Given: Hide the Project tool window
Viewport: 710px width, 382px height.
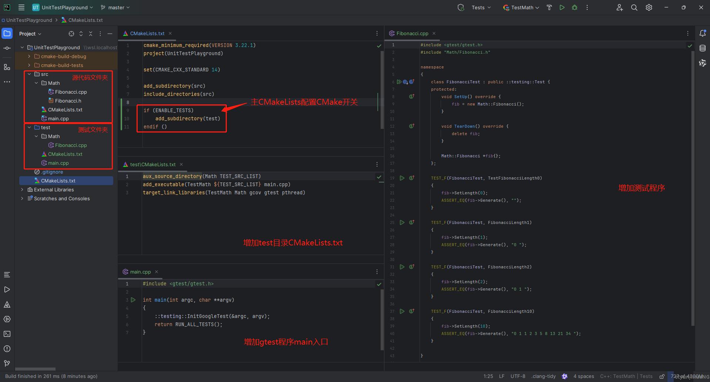Looking at the screenshot, I should [x=110, y=34].
